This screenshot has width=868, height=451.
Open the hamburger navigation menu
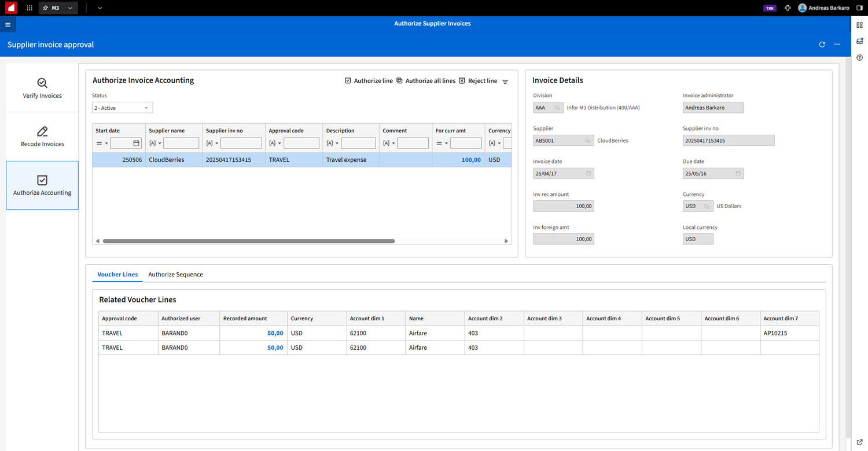click(8, 25)
